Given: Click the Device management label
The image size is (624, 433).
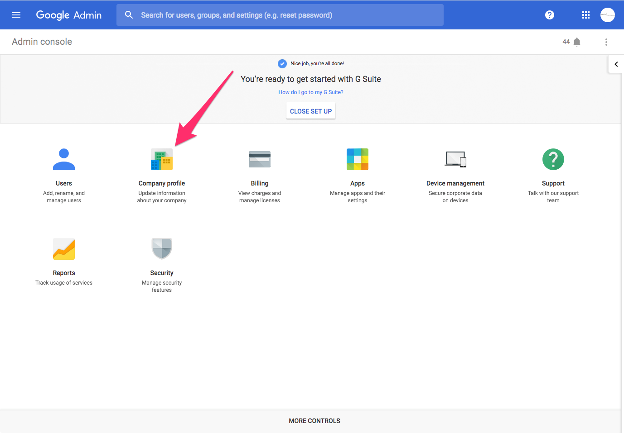Looking at the screenshot, I should [455, 183].
